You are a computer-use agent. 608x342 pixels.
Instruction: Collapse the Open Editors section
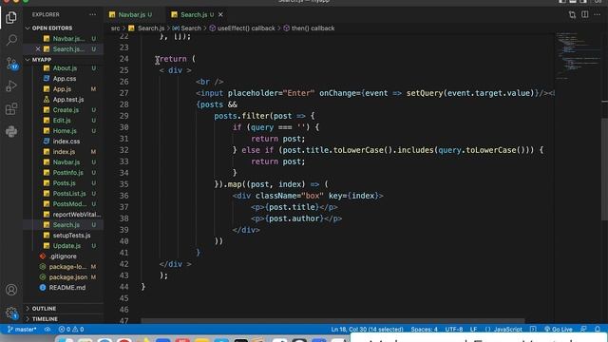click(x=52, y=28)
